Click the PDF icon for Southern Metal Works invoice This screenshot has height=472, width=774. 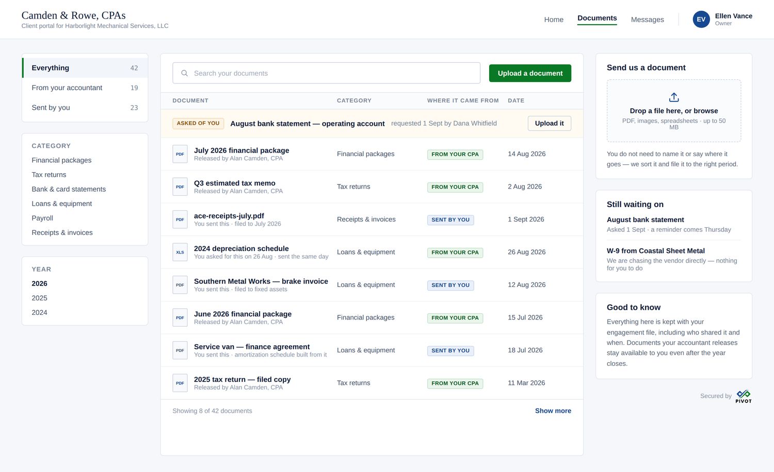pyautogui.click(x=180, y=285)
